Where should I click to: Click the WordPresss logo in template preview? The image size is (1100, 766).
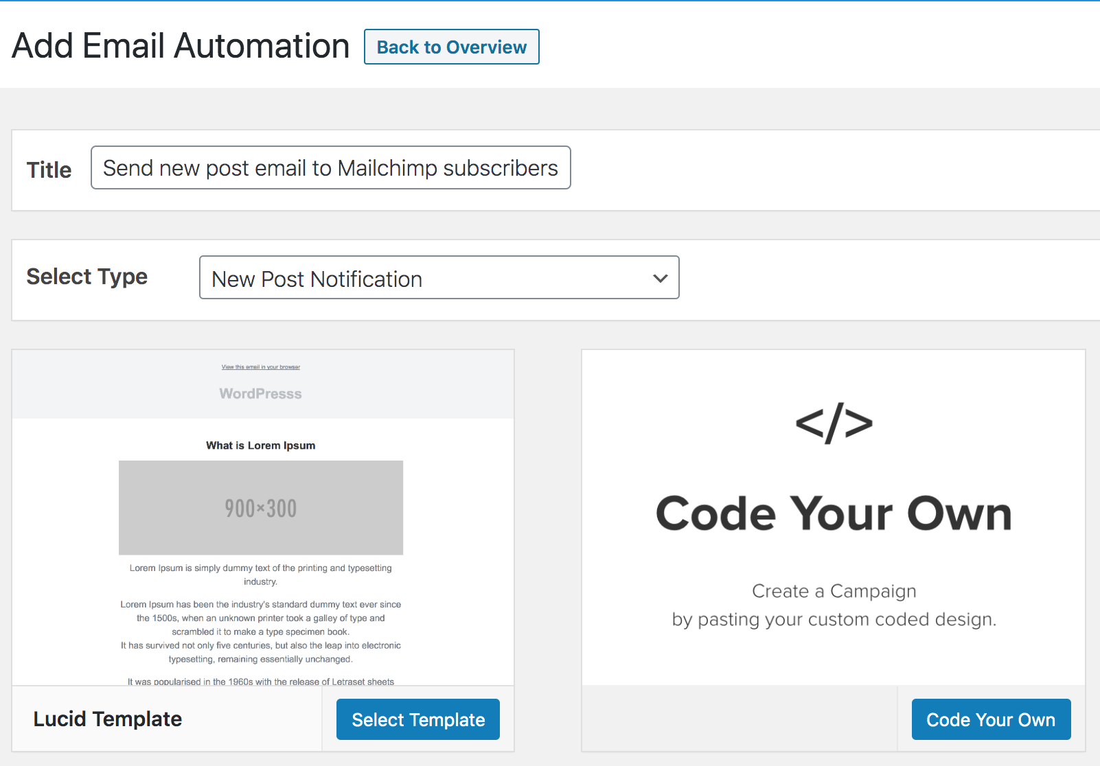coord(260,393)
